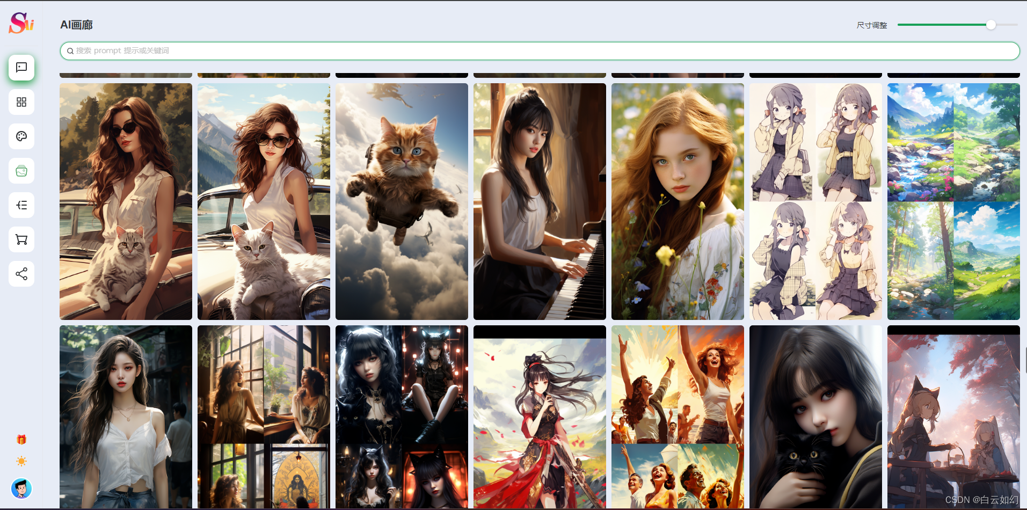Toggle the sun light-mode icon

[x=21, y=461]
